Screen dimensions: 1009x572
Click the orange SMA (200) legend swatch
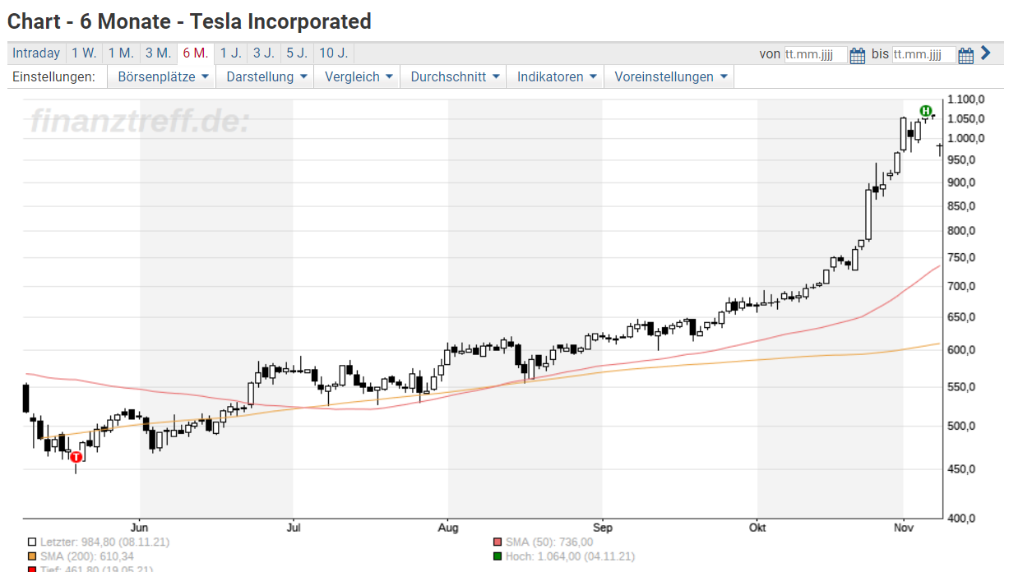pyautogui.click(x=32, y=556)
